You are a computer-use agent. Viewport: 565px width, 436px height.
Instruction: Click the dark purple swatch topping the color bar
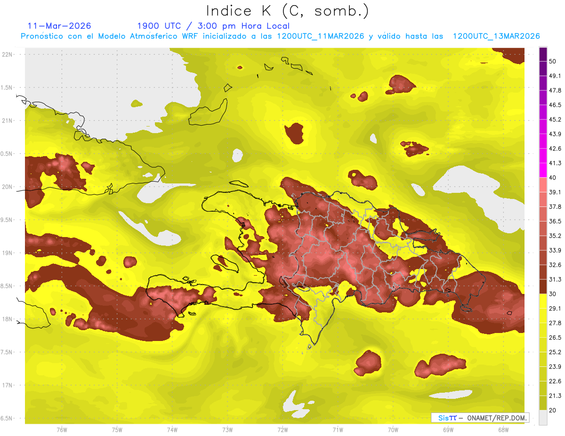543,54
